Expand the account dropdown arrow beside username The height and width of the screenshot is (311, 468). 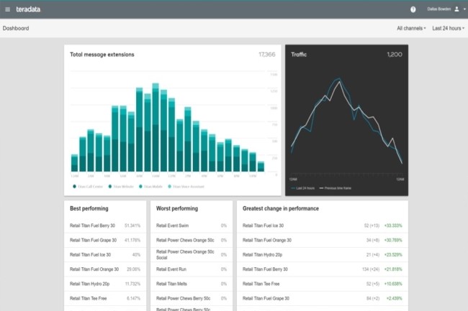coord(463,9)
